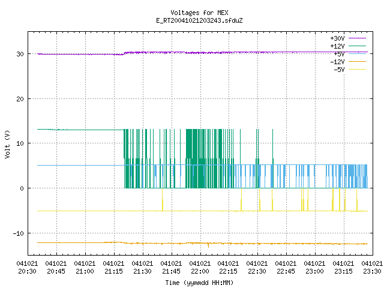Click the x-axis time label 22:00
This screenshot has width=384, height=288.
[200, 271]
